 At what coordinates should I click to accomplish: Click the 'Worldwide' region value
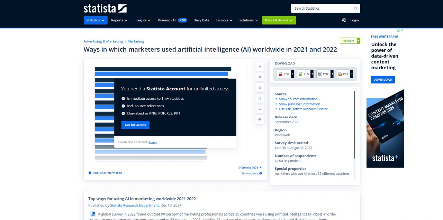(283, 135)
